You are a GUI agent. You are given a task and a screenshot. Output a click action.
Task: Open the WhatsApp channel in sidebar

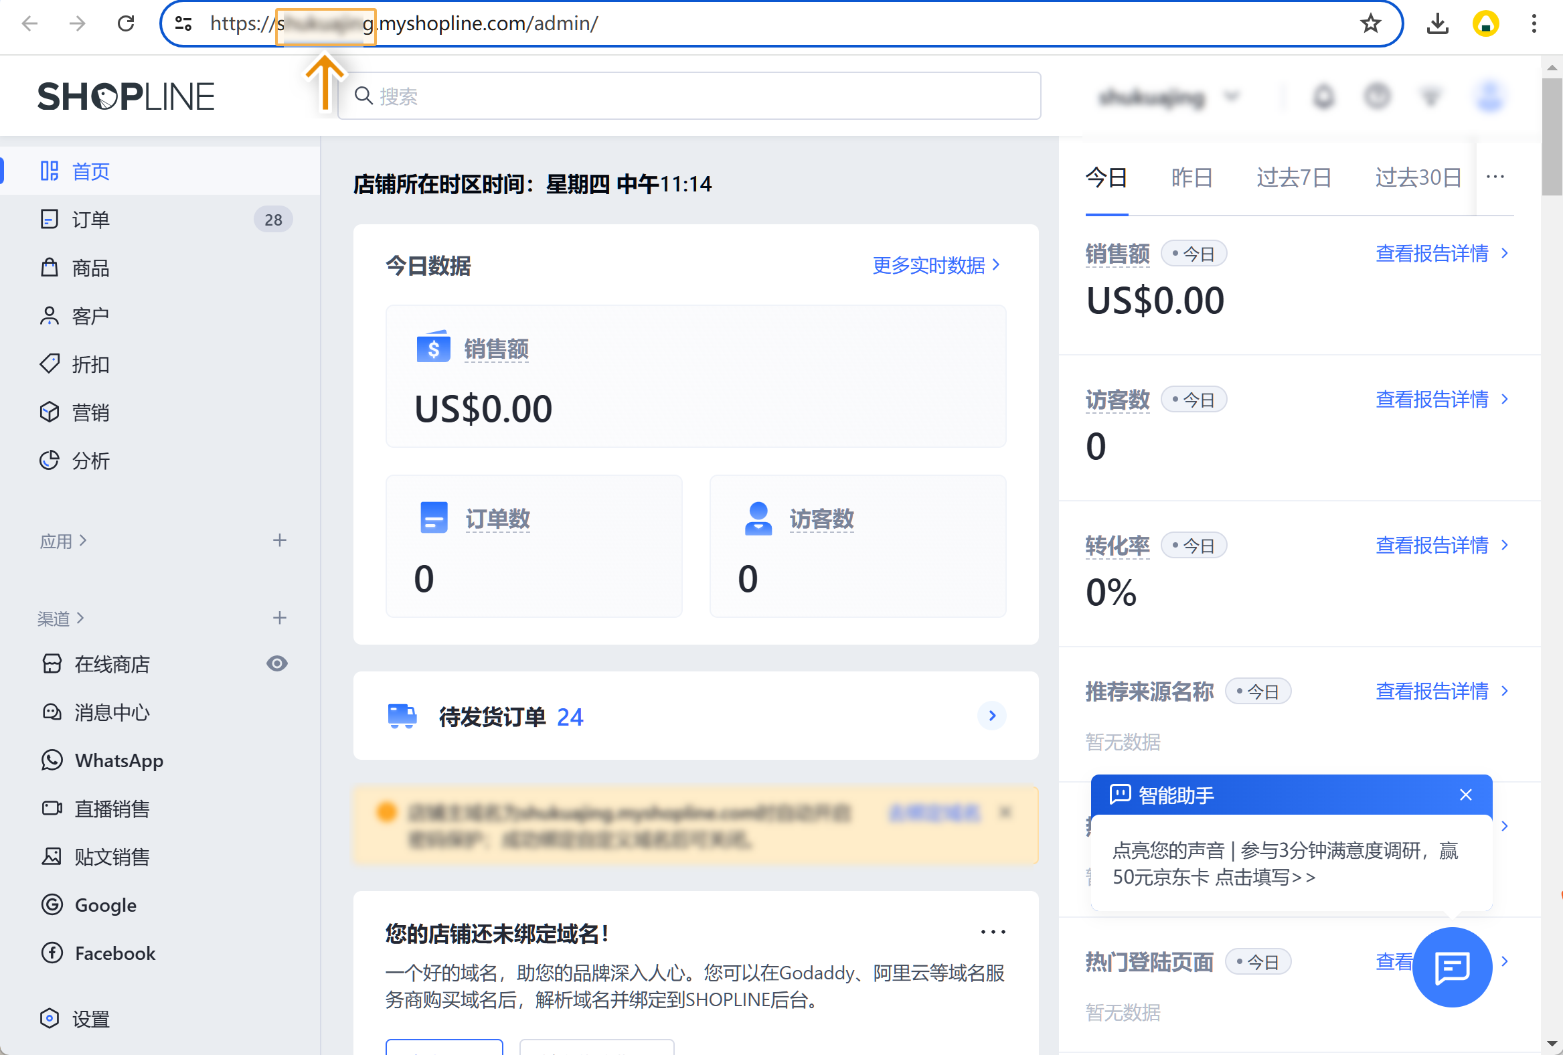tap(118, 760)
